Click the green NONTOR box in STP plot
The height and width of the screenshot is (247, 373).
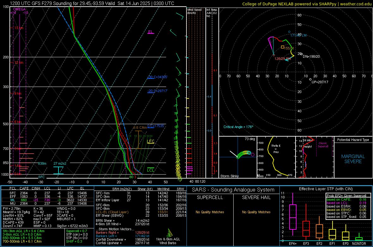[x=359, y=239]
